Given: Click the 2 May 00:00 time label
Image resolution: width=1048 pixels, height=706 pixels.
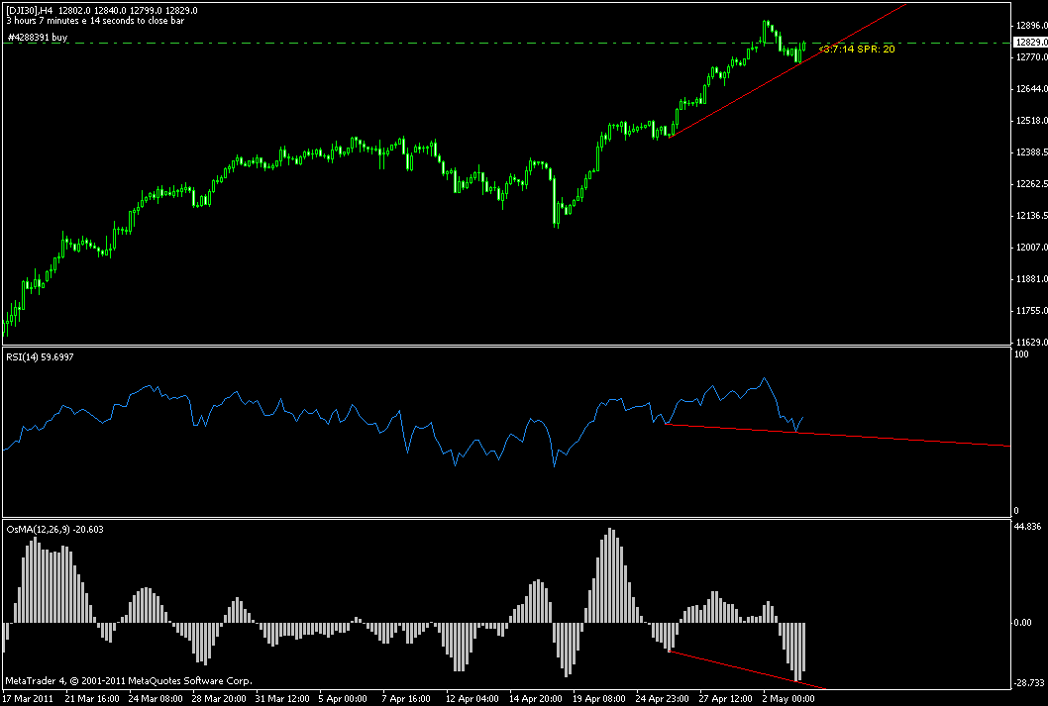Looking at the screenshot, I should [790, 699].
